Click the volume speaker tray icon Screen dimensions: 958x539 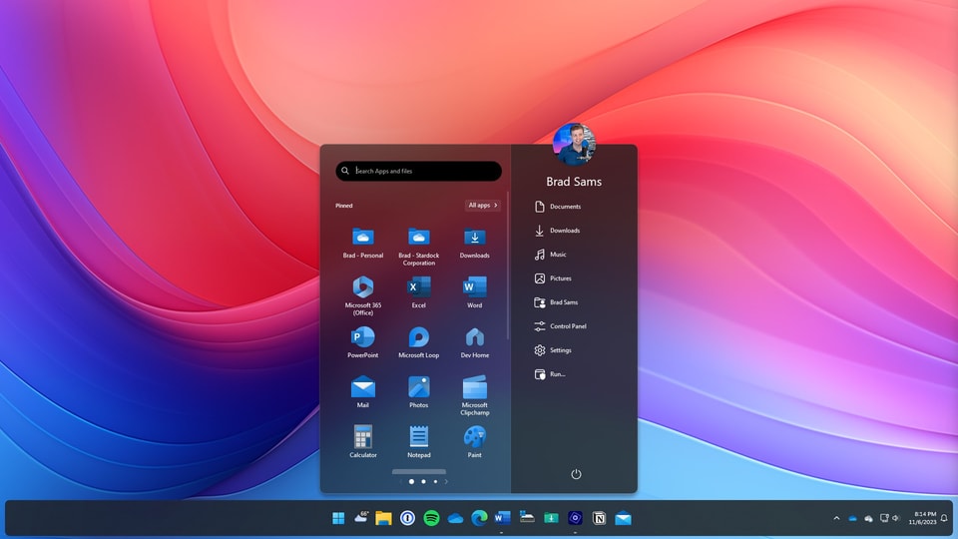point(896,518)
